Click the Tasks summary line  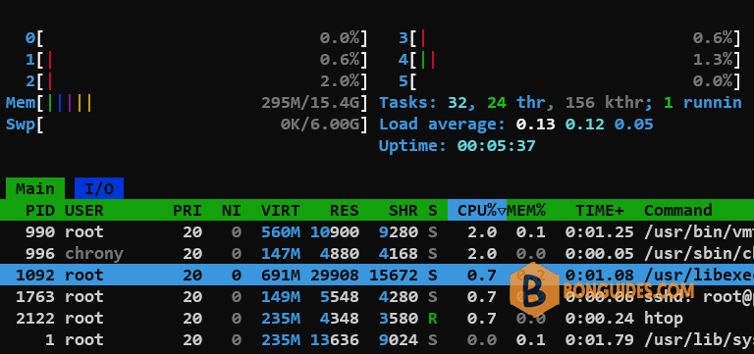(x=561, y=102)
